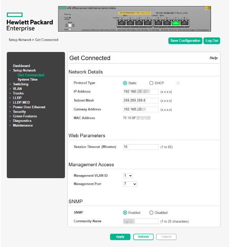Go to System Time in sidebar
This screenshot has width=230, height=247.
click(x=28, y=80)
